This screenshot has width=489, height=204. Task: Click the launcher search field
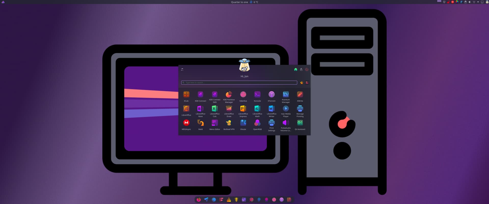tap(239, 83)
